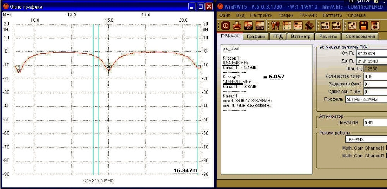Screen dimensions: 387x189
Task: Click the Math. Corr. Channel1 label
Action: tap(363, 148)
